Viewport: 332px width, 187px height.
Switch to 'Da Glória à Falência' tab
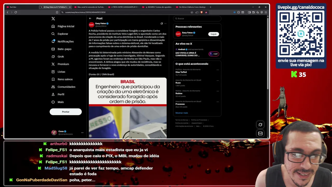pyautogui.click(x=191, y=7)
